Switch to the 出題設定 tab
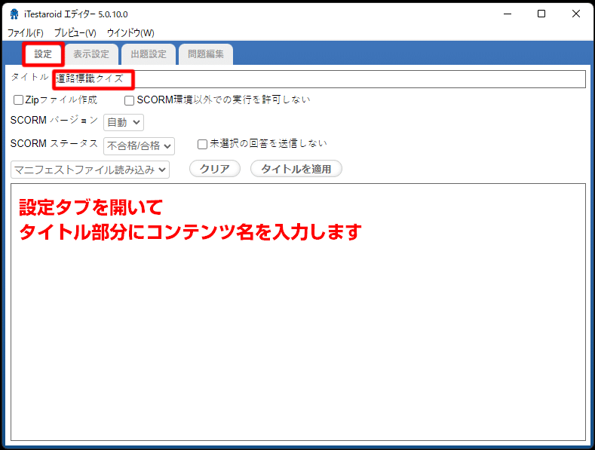This screenshot has height=450, width=595. [x=149, y=54]
